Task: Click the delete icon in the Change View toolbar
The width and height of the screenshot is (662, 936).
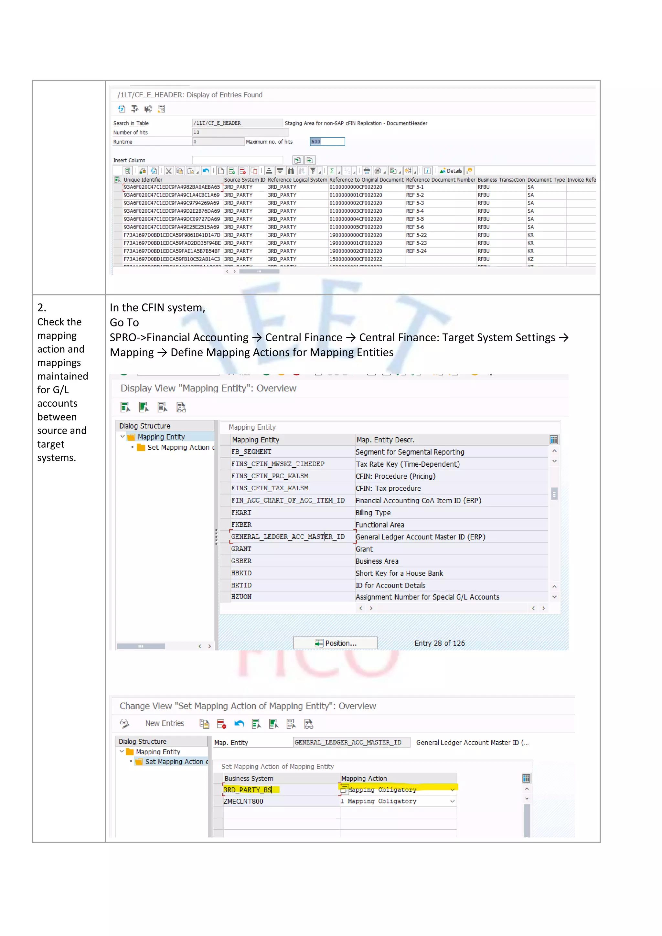Action: tap(221, 724)
